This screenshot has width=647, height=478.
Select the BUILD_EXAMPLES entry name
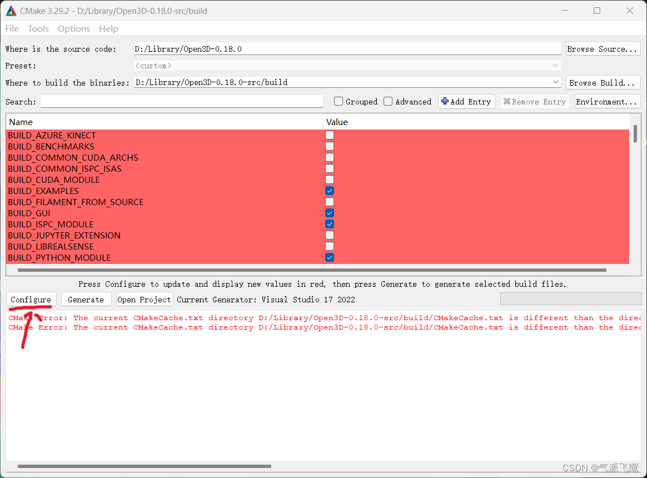[x=43, y=191]
